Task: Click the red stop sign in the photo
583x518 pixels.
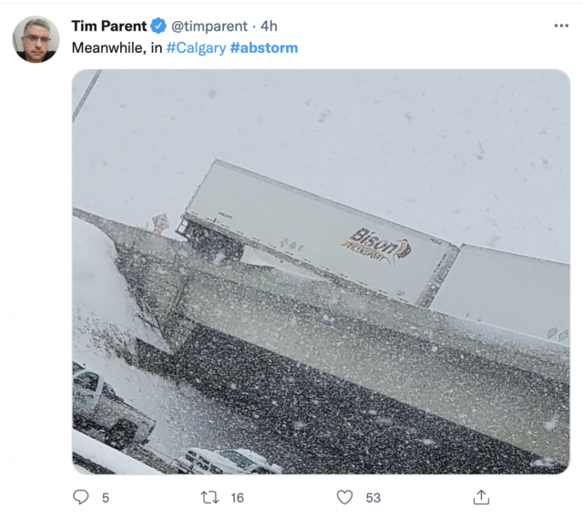Action: pos(160,224)
